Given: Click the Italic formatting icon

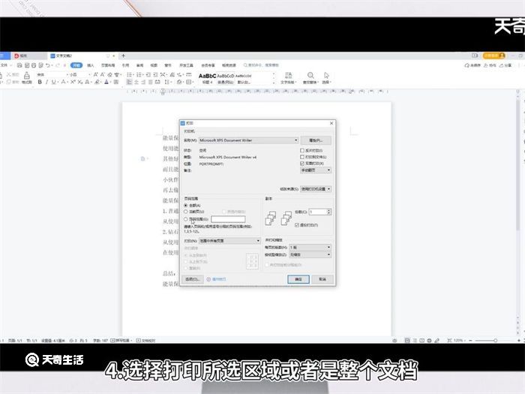Looking at the screenshot, I should click(46, 82).
